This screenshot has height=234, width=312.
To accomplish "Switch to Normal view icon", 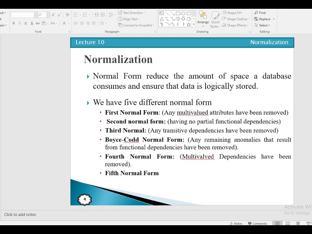I will coord(277,223).
